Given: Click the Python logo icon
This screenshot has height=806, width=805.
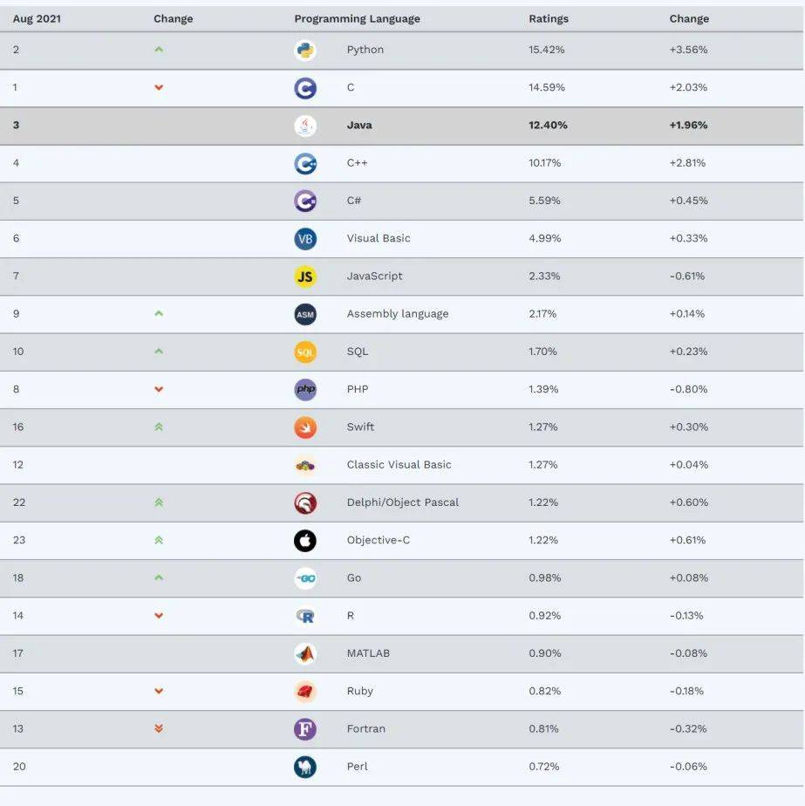Looking at the screenshot, I should [x=305, y=51].
